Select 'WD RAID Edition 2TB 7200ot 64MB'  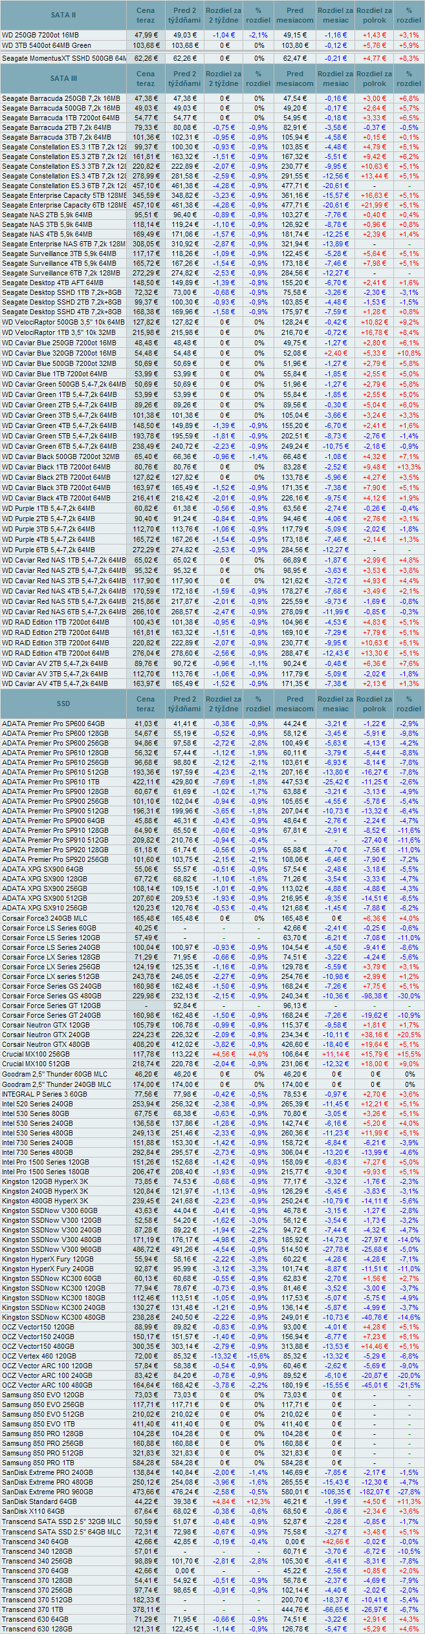click(56, 632)
